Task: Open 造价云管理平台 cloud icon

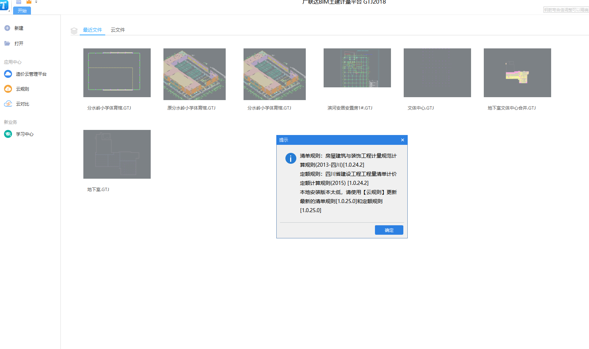Action: click(8, 74)
